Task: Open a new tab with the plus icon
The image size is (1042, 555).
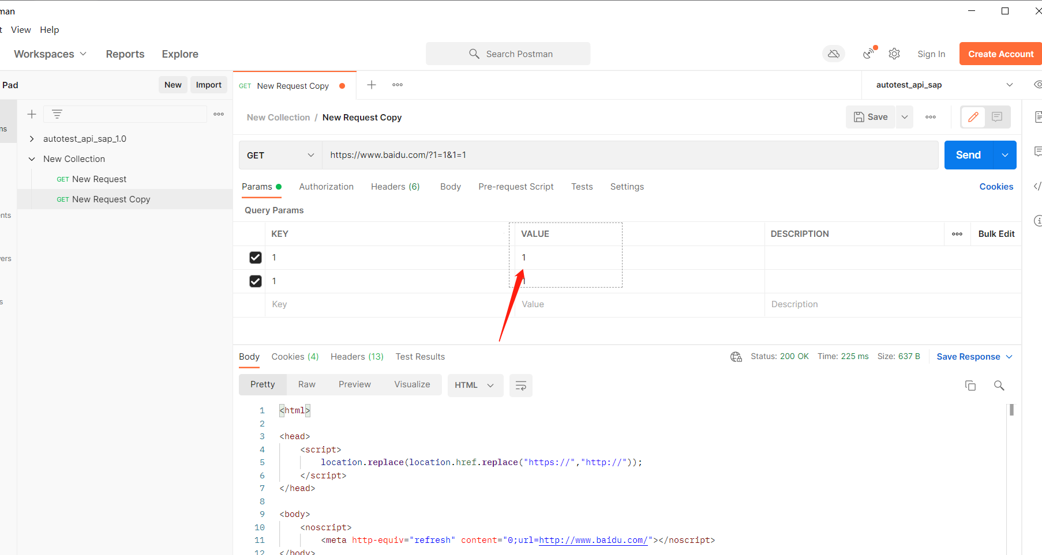Action: [372, 85]
